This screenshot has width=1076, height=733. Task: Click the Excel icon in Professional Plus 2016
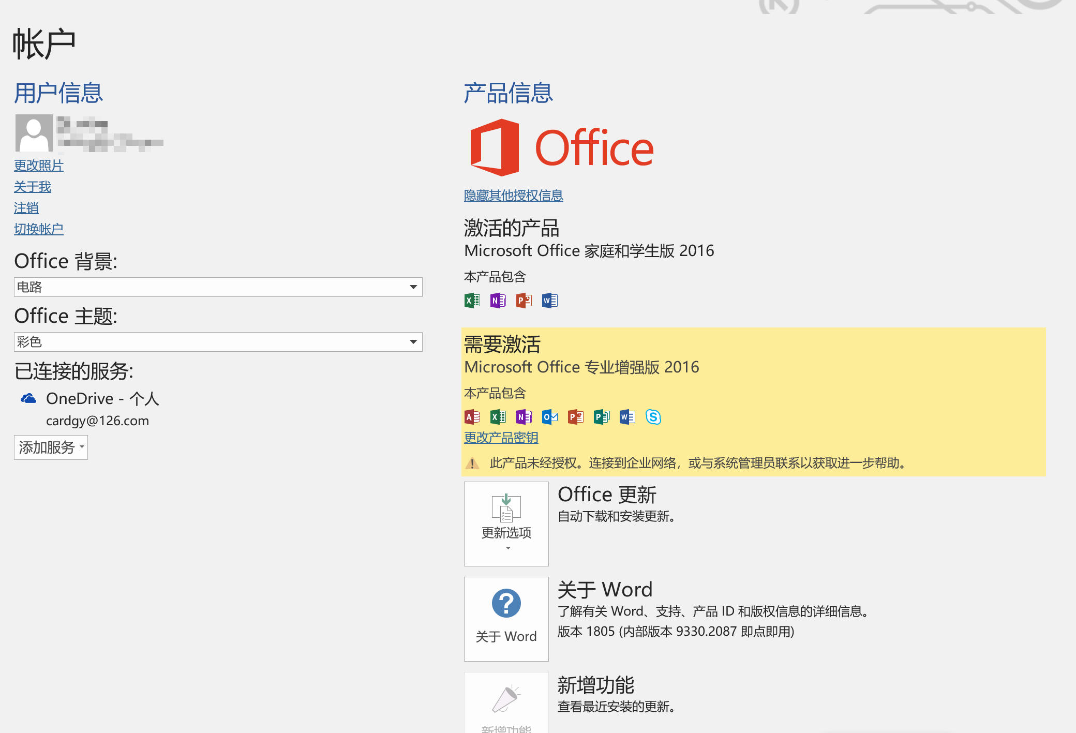coord(498,417)
